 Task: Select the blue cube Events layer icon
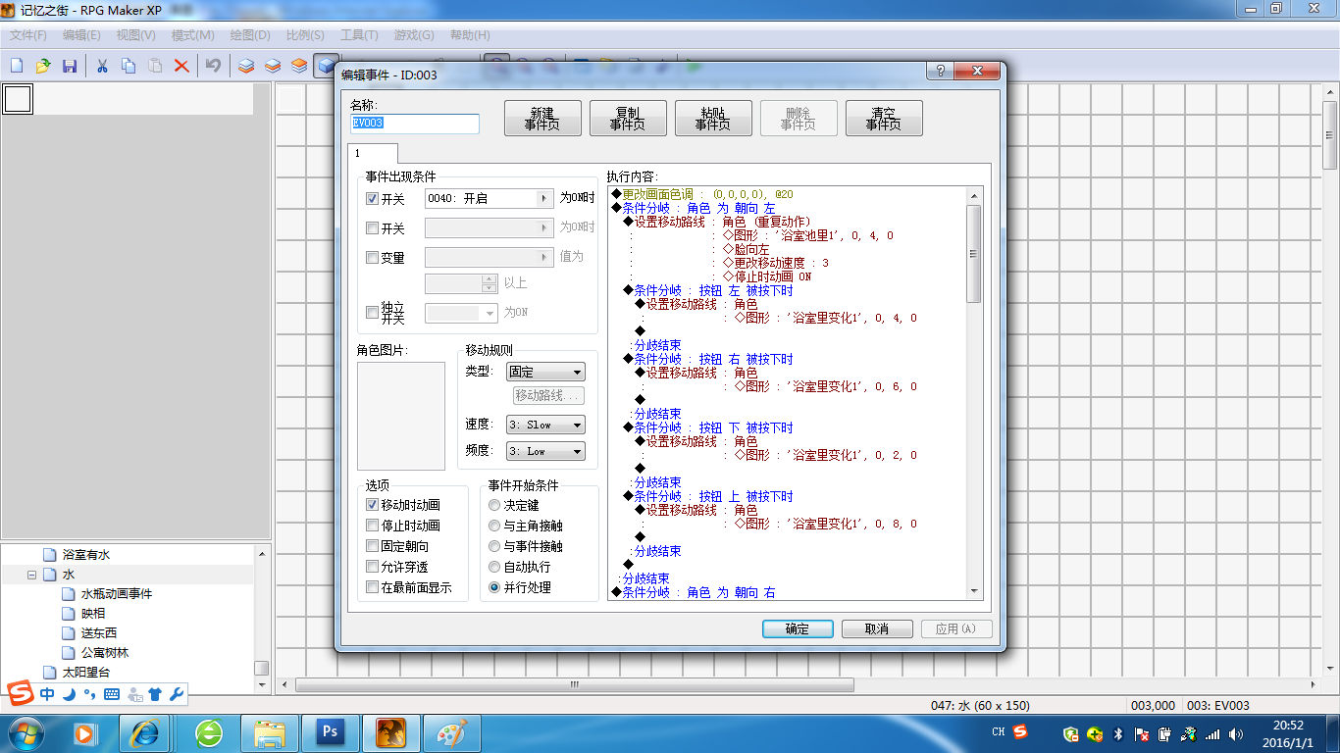pyautogui.click(x=325, y=66)
